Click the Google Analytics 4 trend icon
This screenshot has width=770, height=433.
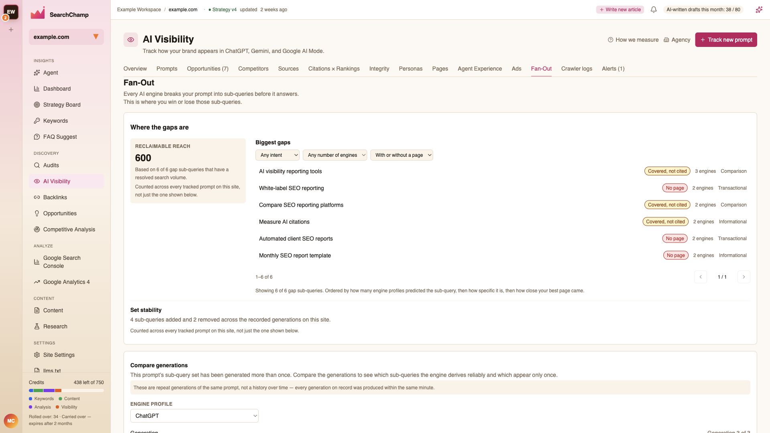coord(37,282)
